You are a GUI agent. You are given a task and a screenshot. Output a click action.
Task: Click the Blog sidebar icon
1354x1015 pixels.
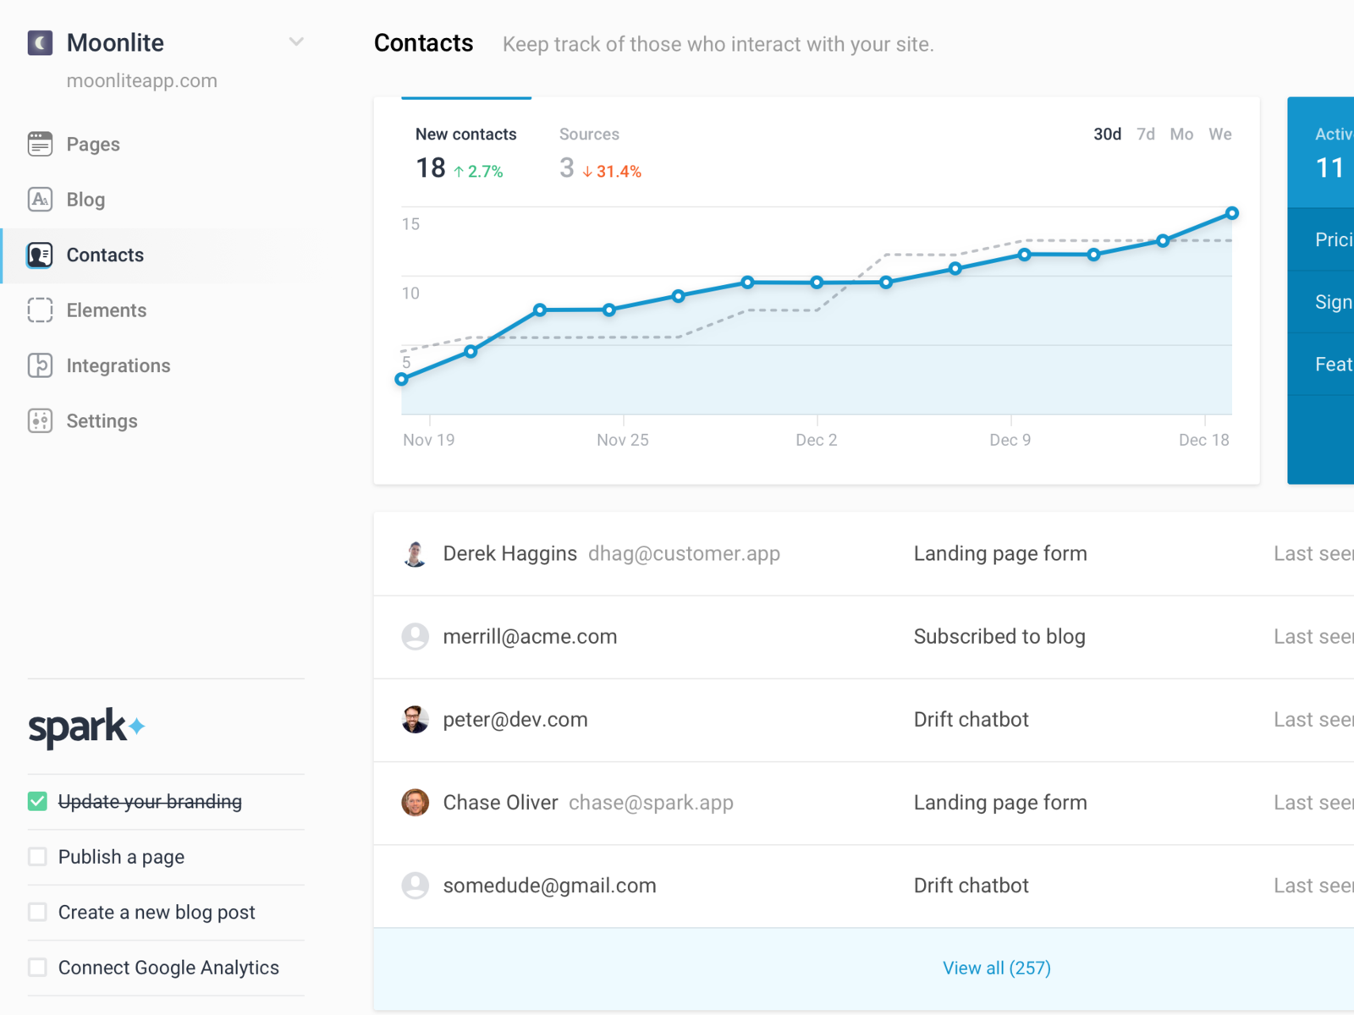(x=40, y=200)
